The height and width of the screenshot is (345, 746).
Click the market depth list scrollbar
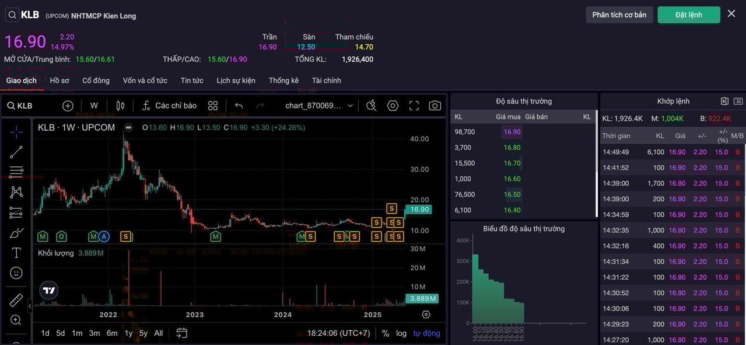click(x=596, y=163)
